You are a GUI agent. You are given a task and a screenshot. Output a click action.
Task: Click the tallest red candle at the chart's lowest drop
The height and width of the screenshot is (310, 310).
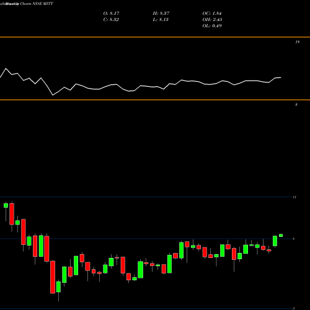[x=53, y=277]
